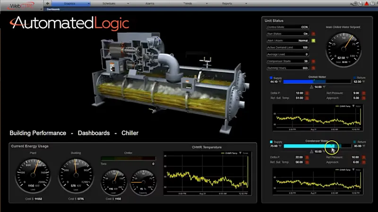Click the Active Demand Limit field
This screenshot has height=212, width=378.
[x=288, y=48]
